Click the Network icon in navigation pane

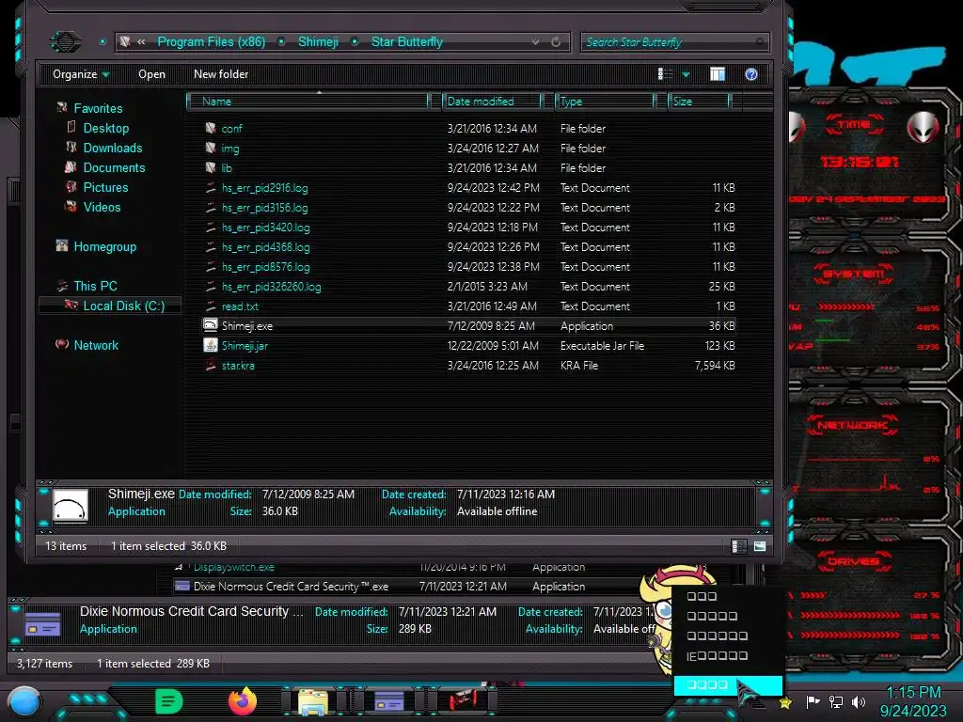pyautogui.click(x=62, y=344)
